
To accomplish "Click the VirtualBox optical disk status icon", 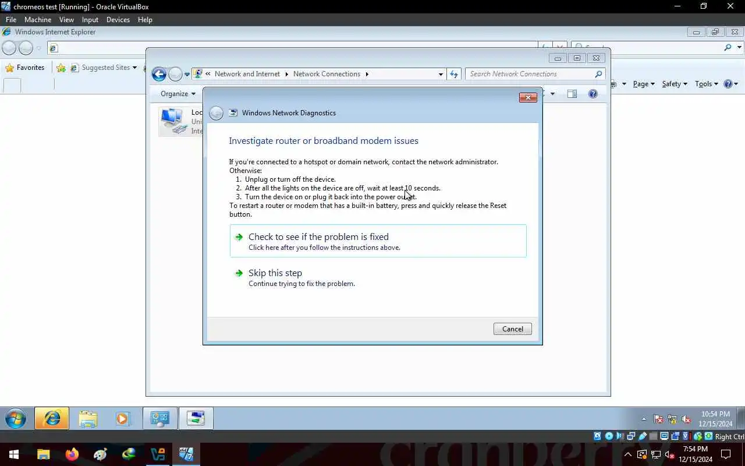I will pyautogui.click(x=609, y=436).
